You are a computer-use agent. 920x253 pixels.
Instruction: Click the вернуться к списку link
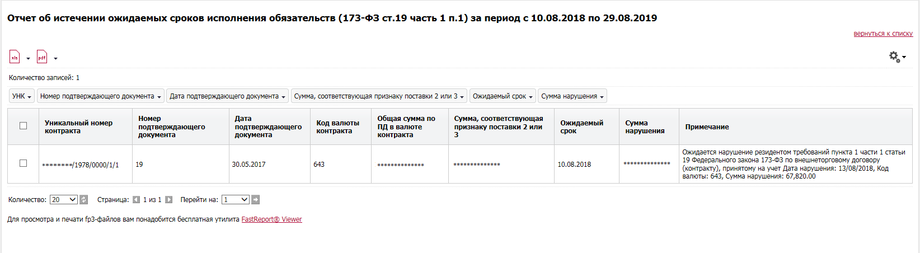coord(883,34)
